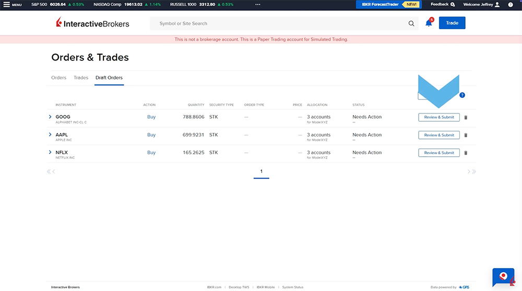The height and width of the screenshot is (291, 522).
Task: Go to previous page arrow
Action: pos(54,172)
